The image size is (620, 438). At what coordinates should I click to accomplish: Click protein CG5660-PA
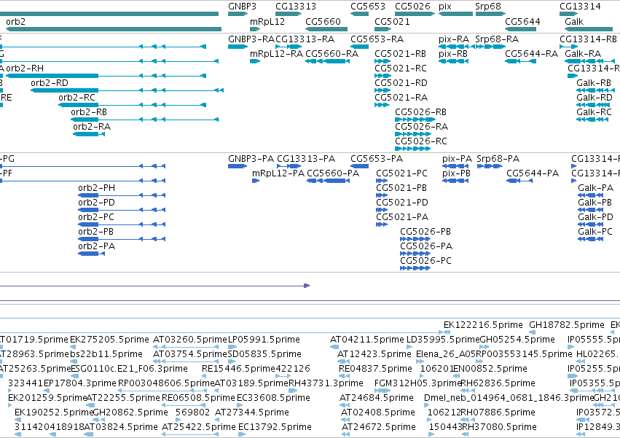(333, 173)
